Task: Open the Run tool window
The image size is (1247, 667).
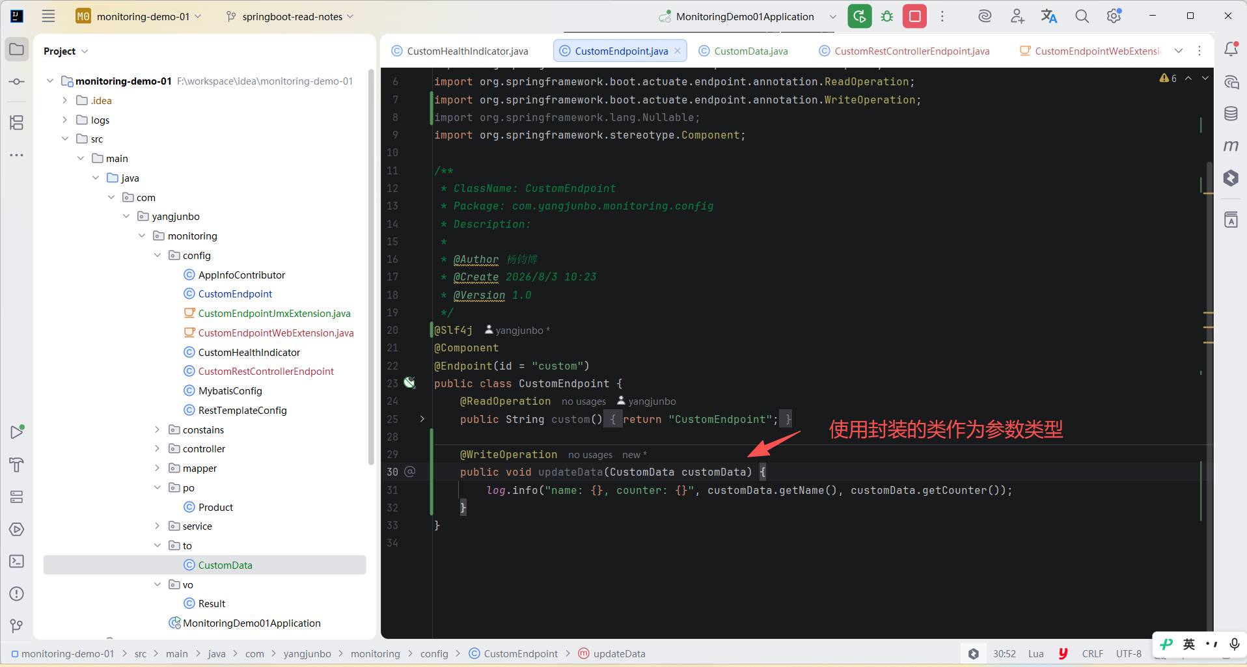Action: point(17,432)
